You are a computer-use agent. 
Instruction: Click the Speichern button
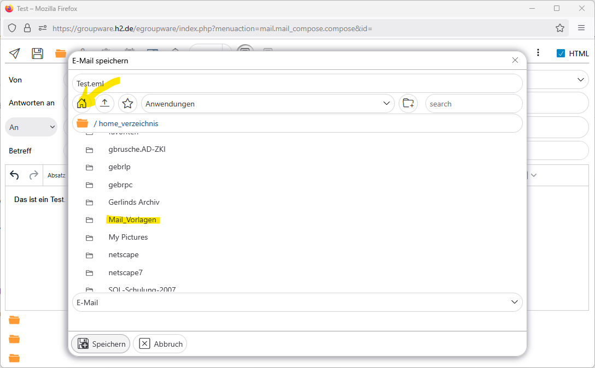pos(101,344)
